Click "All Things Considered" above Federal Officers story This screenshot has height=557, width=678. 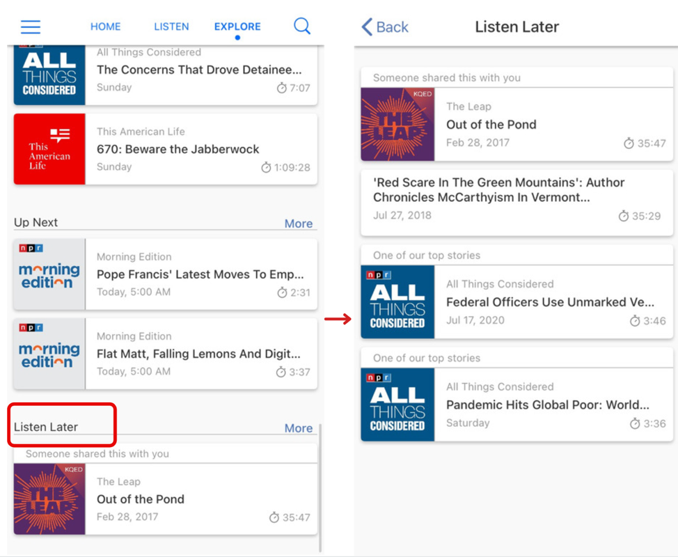(x=500, y=284)
